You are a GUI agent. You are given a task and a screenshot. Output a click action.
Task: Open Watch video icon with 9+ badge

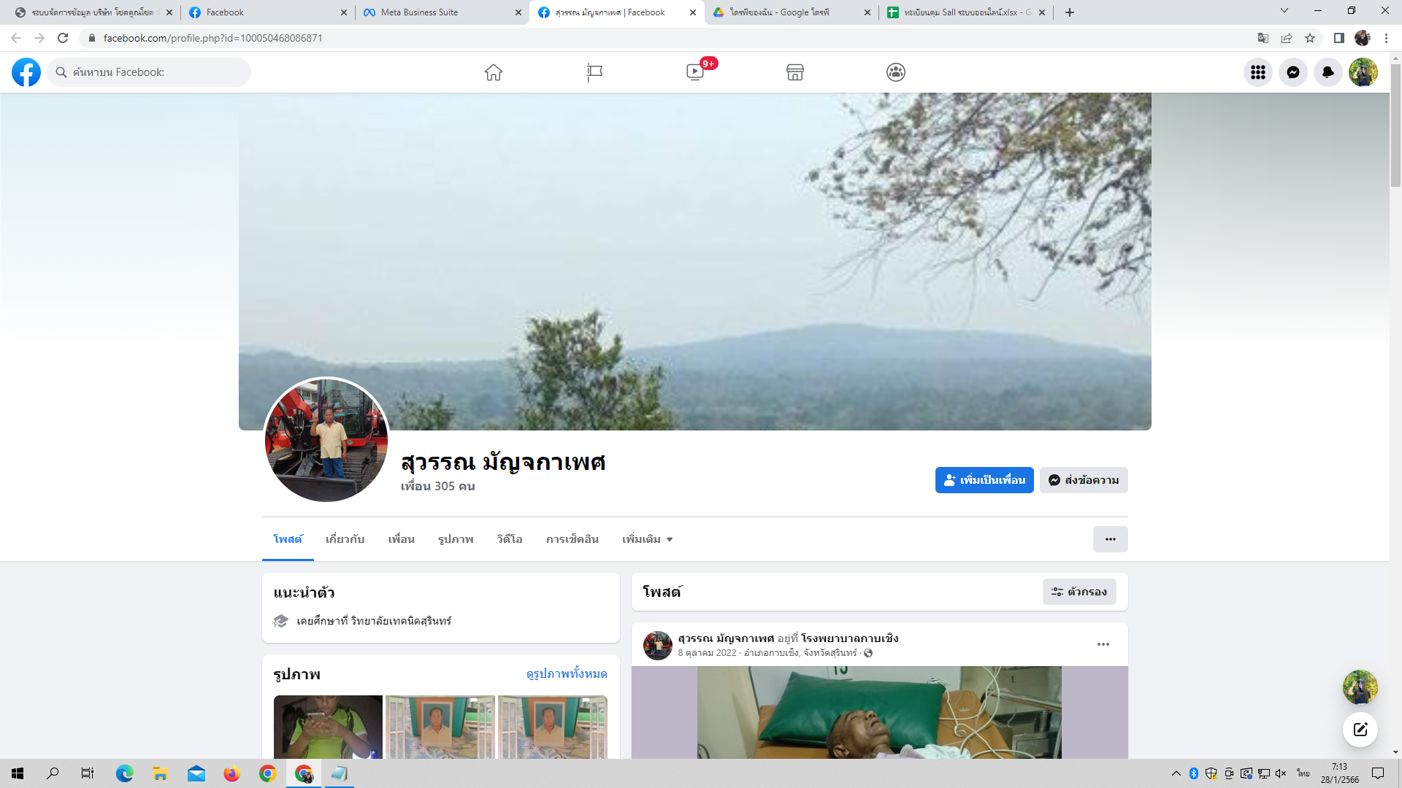coord(695,72)
